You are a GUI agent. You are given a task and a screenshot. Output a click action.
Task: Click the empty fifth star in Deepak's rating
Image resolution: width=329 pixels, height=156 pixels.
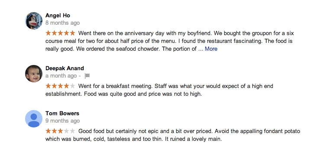(72, 86)
